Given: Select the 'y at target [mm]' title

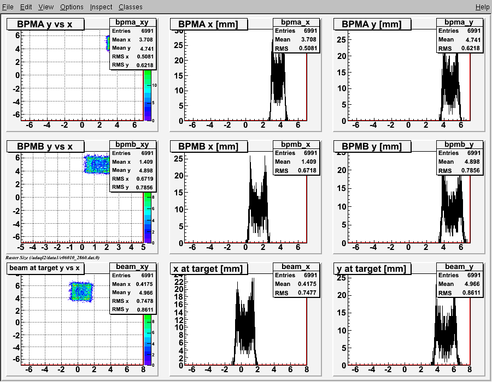Looking at the screenshot, I should (x=372, y=268).
